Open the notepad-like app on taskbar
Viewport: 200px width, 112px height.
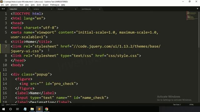pos(25,109)
